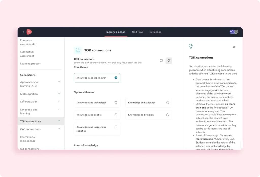
Task: Select Knowledge and indigenous societies
Action: (x=97, y=129)
